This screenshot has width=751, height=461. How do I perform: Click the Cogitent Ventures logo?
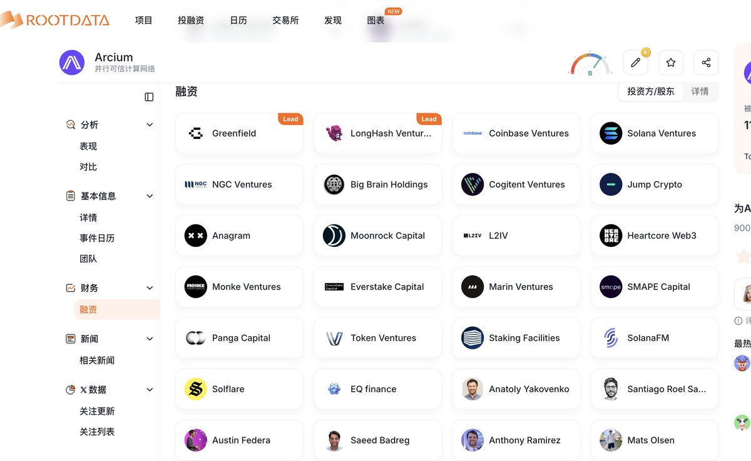[473, 185]
